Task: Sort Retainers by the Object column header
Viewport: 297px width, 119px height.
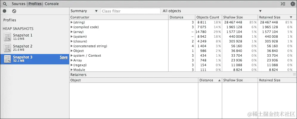Action: pos(134,80)
